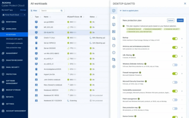Open the Filter option
Viewport: 189px width, 118px height.
[x=34, y=11]
